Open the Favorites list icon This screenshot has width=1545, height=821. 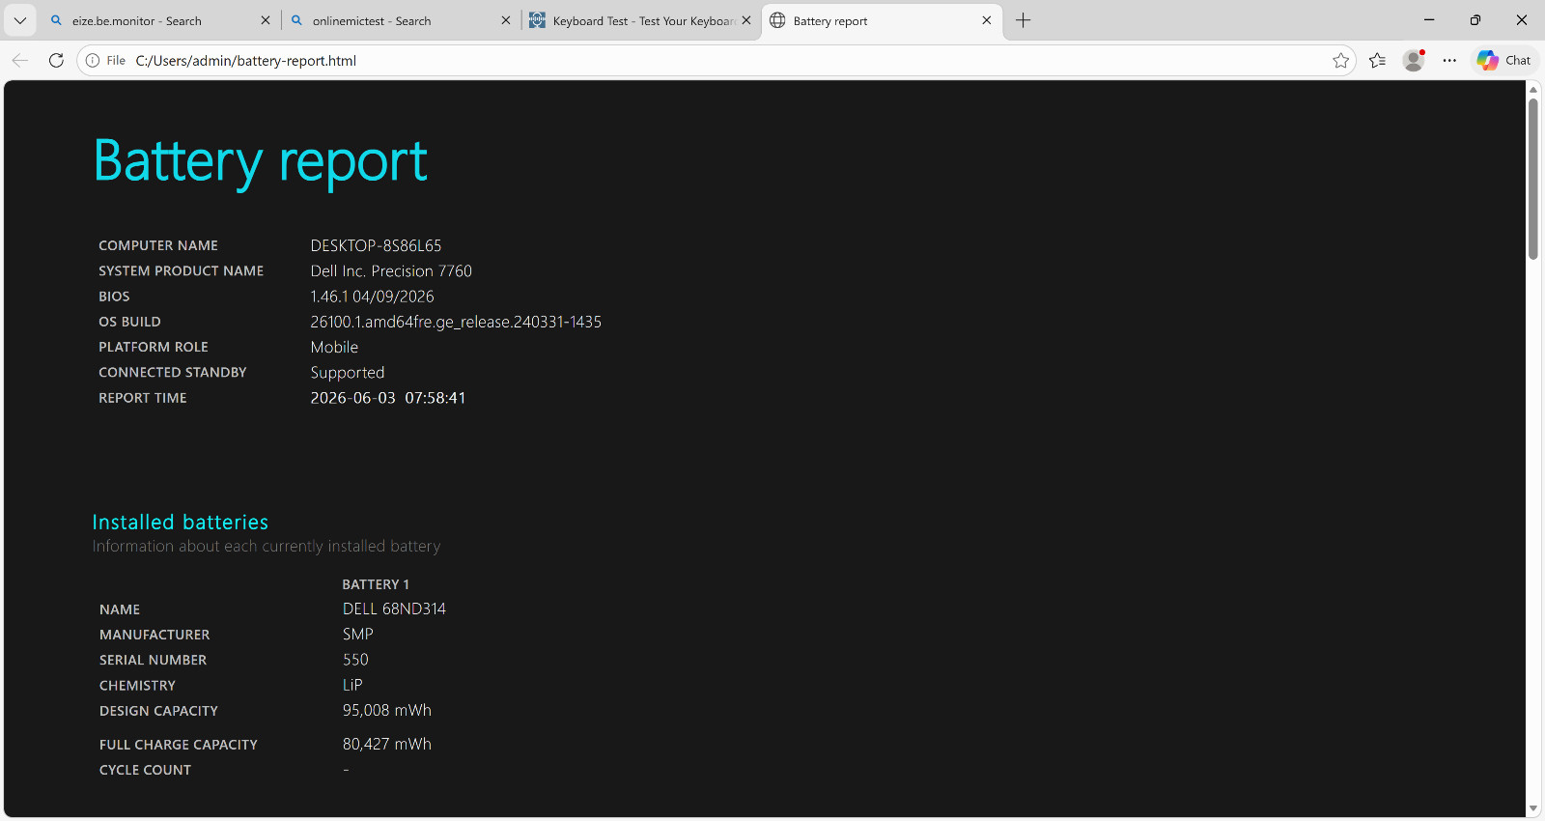pos(1378,60)
